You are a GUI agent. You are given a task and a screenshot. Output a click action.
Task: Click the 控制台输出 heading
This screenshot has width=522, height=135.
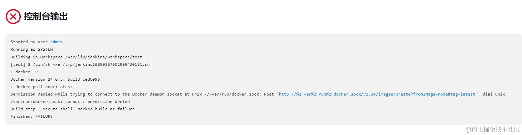[46, 16]
